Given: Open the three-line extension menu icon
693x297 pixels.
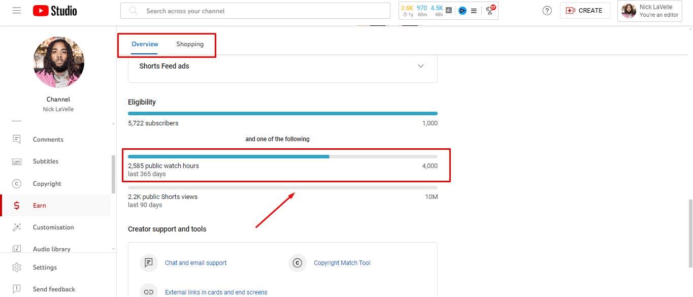Looking at the screenshot, I should [x=474, y=11].
